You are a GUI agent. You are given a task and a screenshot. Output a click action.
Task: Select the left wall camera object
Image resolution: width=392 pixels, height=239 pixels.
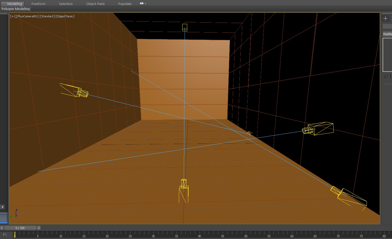point(82,93)
